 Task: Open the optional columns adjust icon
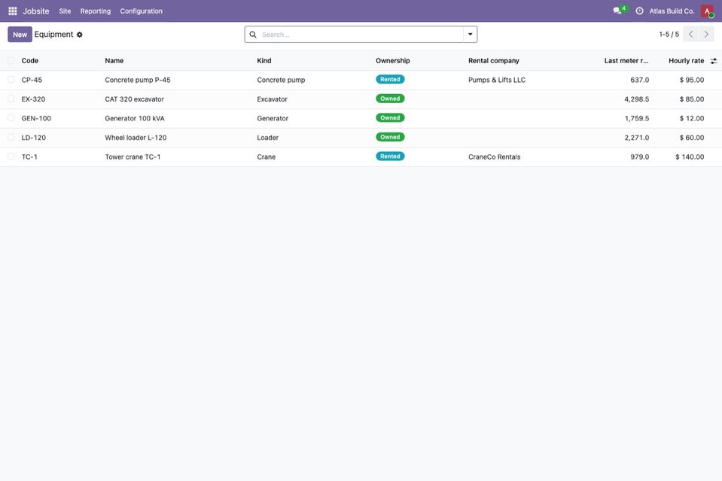[713, 61]
